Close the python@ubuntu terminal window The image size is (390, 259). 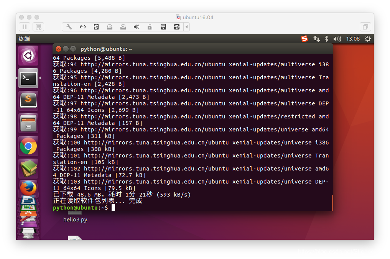58,49
